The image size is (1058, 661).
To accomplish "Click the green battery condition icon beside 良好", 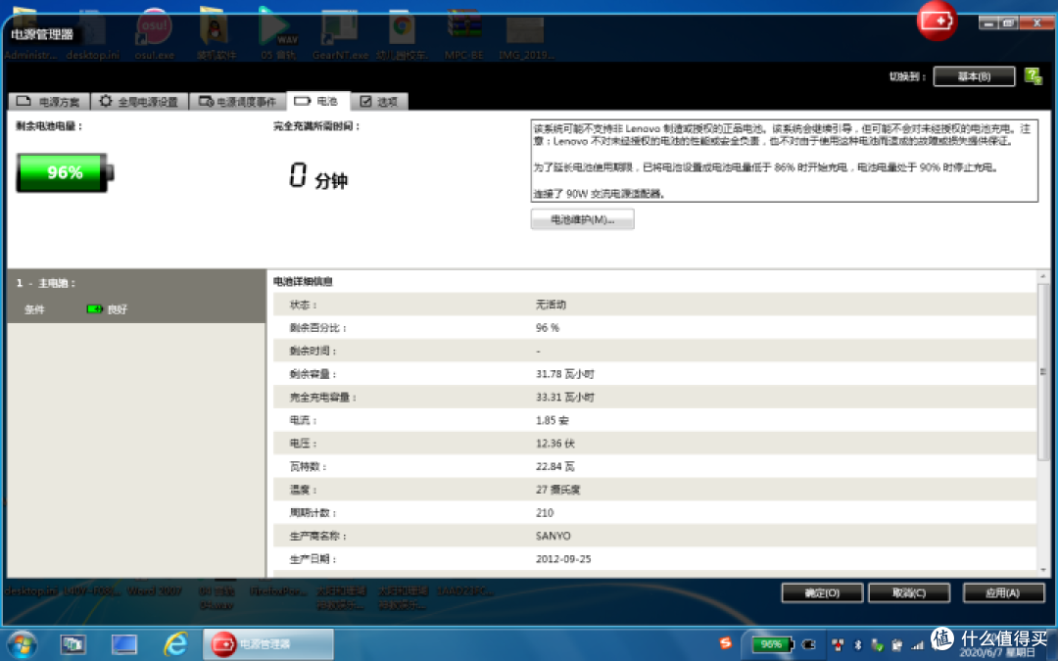I will point(94,308).
